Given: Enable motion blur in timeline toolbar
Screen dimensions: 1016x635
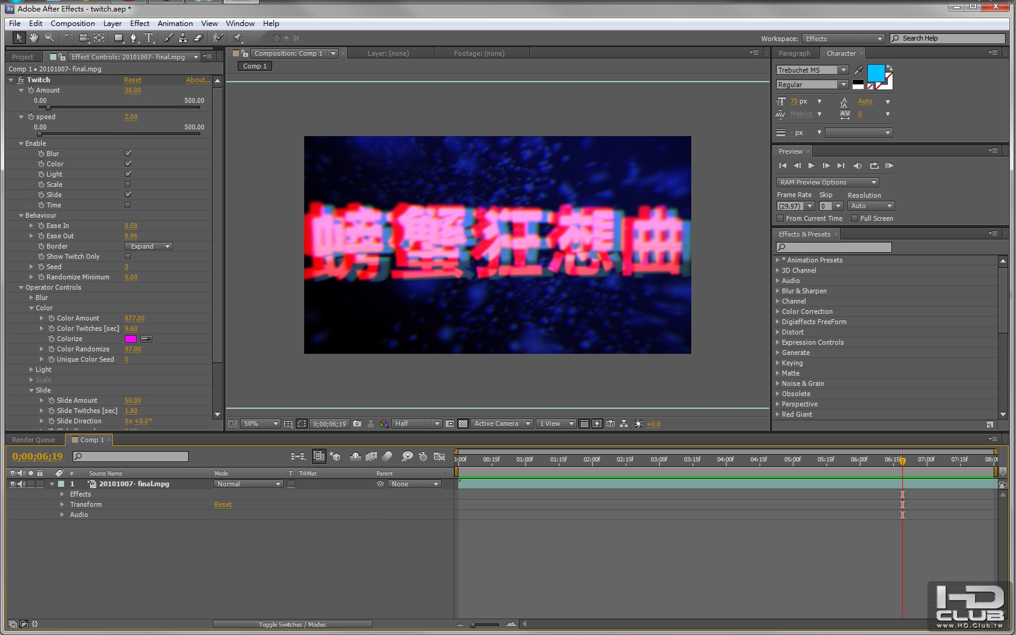Looking at the screenshot, I should click(x=388, y=456).
